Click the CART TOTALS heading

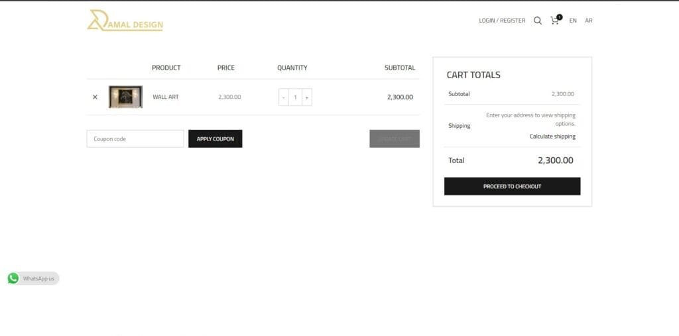click(x=473, y=75)
